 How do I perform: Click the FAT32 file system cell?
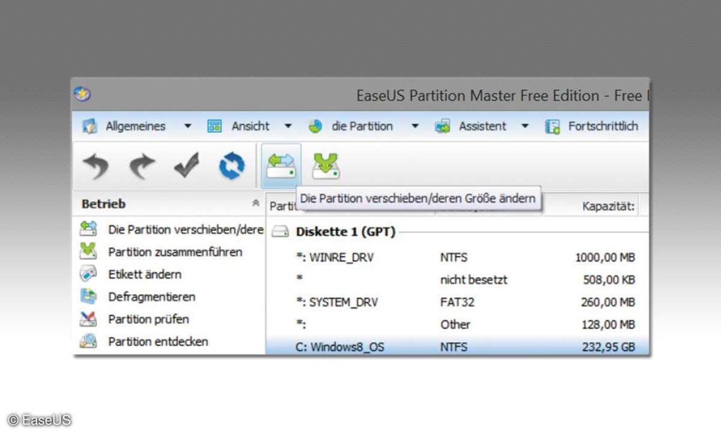click(x=457, y=302)
